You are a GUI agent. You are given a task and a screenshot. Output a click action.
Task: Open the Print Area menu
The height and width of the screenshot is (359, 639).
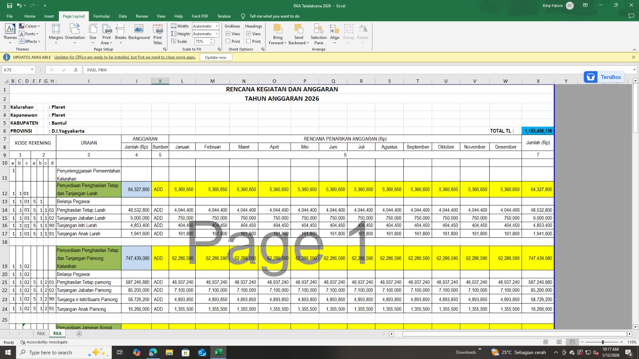107,34
